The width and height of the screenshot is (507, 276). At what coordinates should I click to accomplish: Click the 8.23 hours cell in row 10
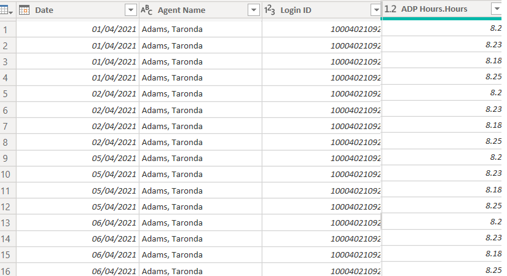442,173
